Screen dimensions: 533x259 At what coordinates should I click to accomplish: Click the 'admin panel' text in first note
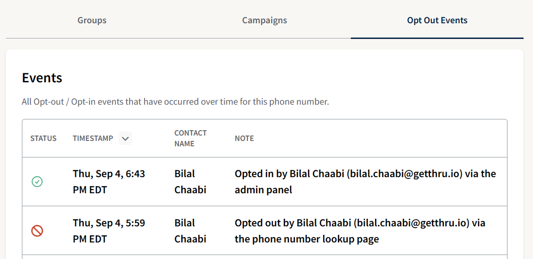point(263,190)
